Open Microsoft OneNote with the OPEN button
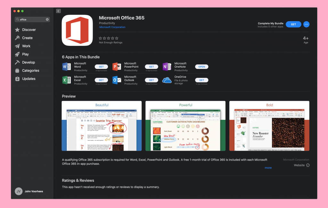 coord(201,67)
